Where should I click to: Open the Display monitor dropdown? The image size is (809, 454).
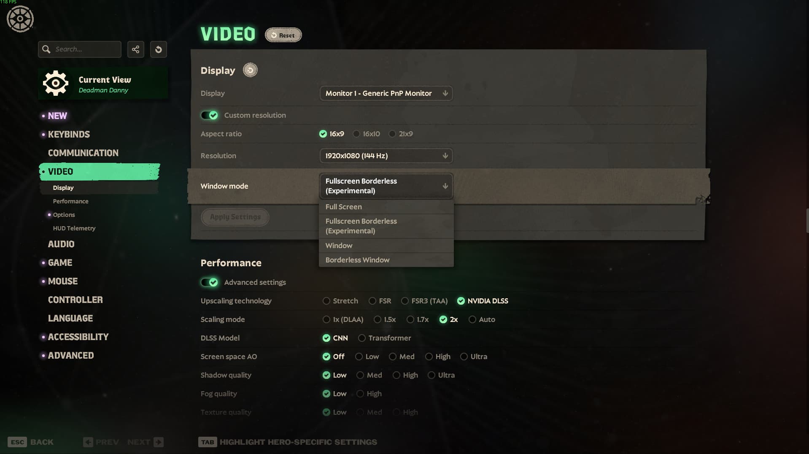[x=386, y=93]
